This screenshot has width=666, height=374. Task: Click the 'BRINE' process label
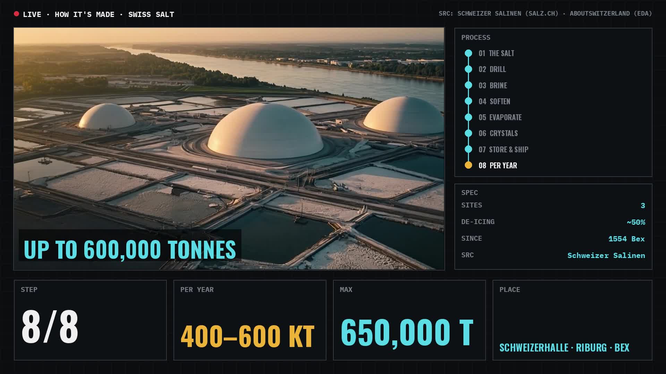498,86
